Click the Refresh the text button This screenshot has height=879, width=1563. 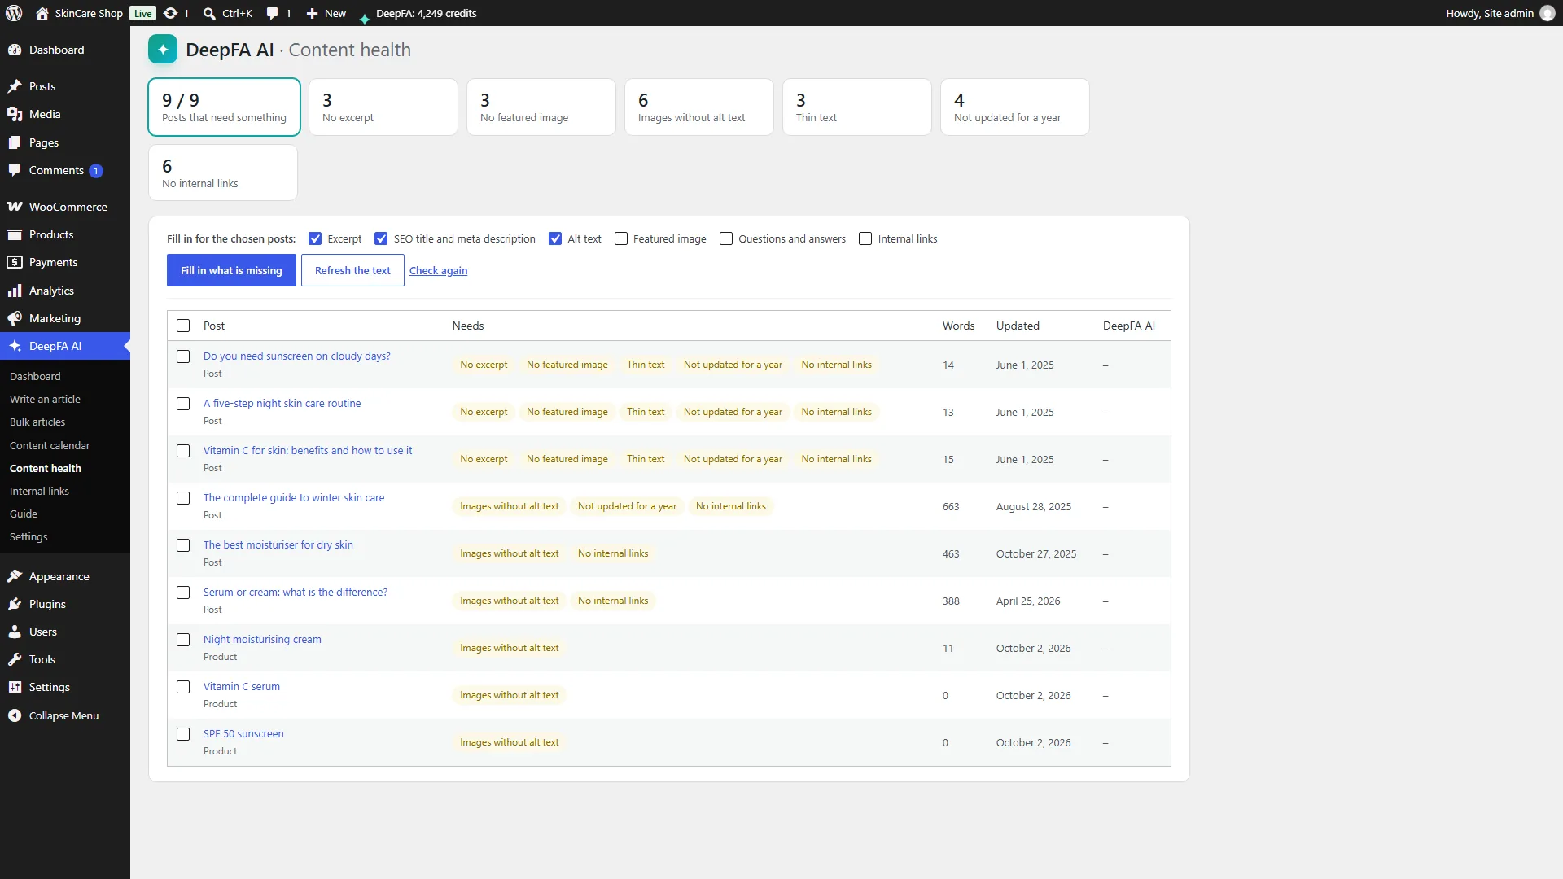(352, 270)
